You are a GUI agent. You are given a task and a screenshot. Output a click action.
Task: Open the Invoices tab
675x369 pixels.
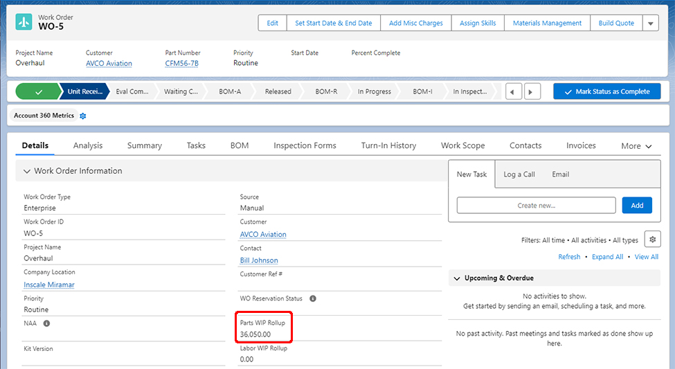pyautogui.click(x=581, y=145)
